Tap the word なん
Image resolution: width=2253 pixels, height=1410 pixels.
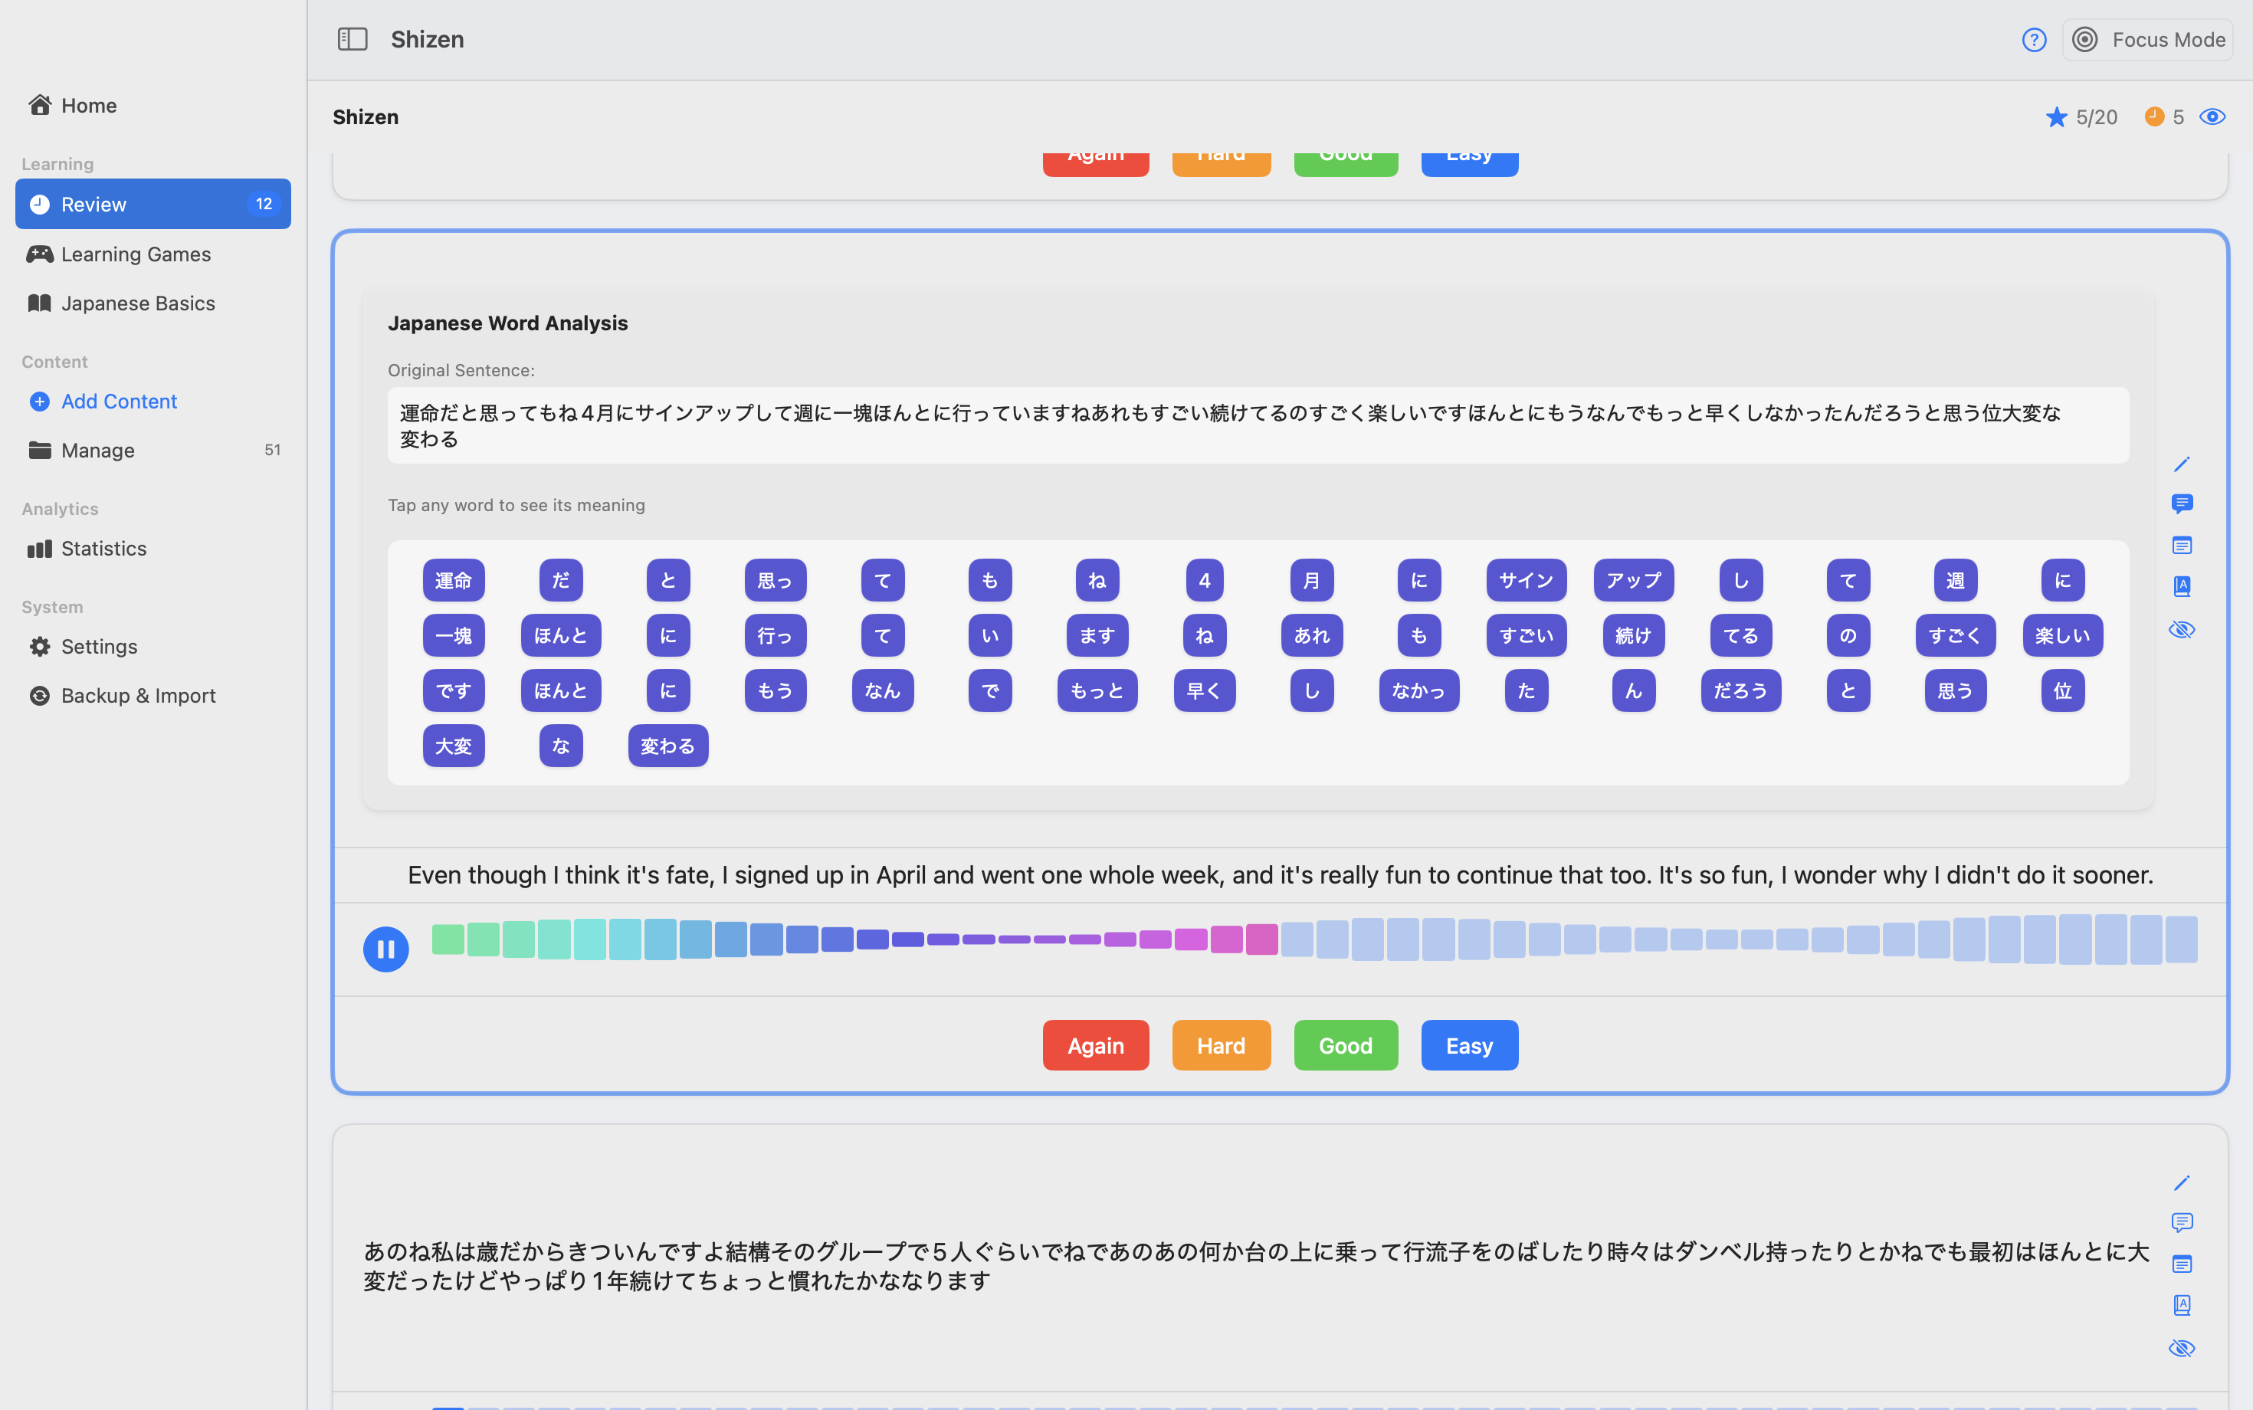click(883, 691)
